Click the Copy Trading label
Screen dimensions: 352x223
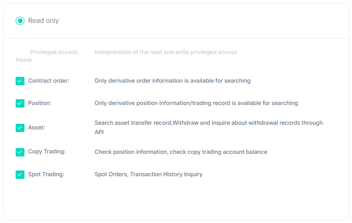tap(47, 151)
